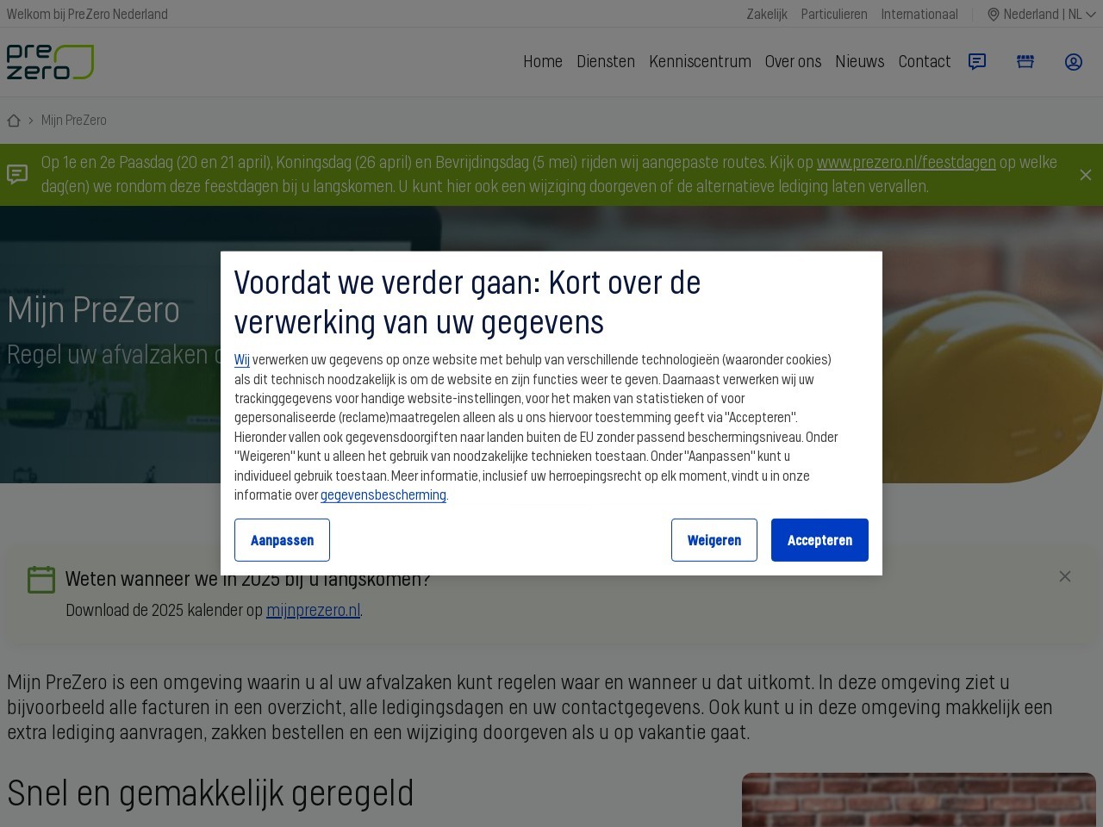Open the chat message icon in header
The image size is (1103, 827).
977,62
